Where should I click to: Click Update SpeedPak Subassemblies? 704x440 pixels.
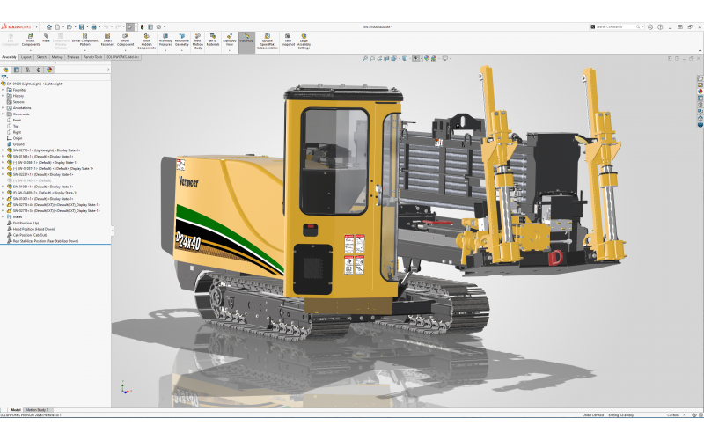click(x=268, y=41)
